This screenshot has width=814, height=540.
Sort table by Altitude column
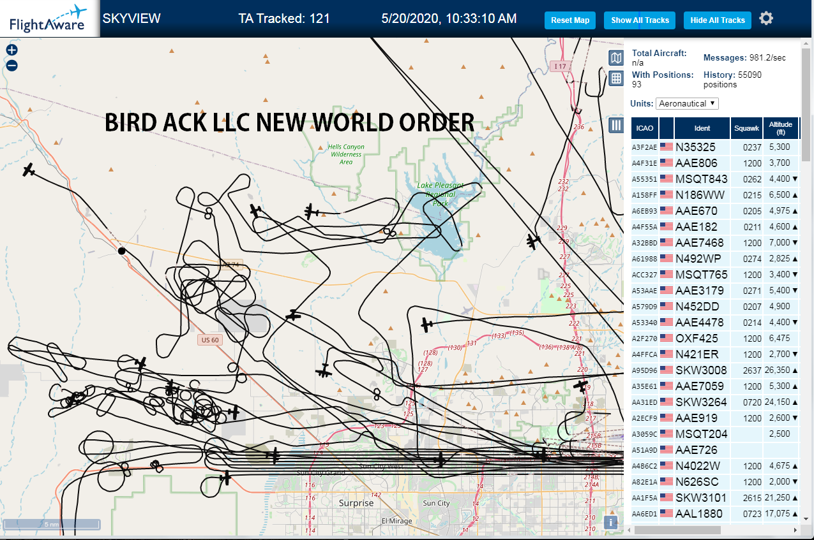coord(780,128)
